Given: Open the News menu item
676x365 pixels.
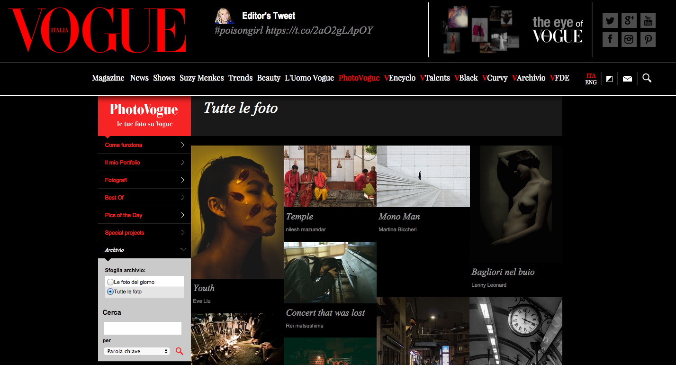Looking at the screenshot, I should click(x=139, y=78).
